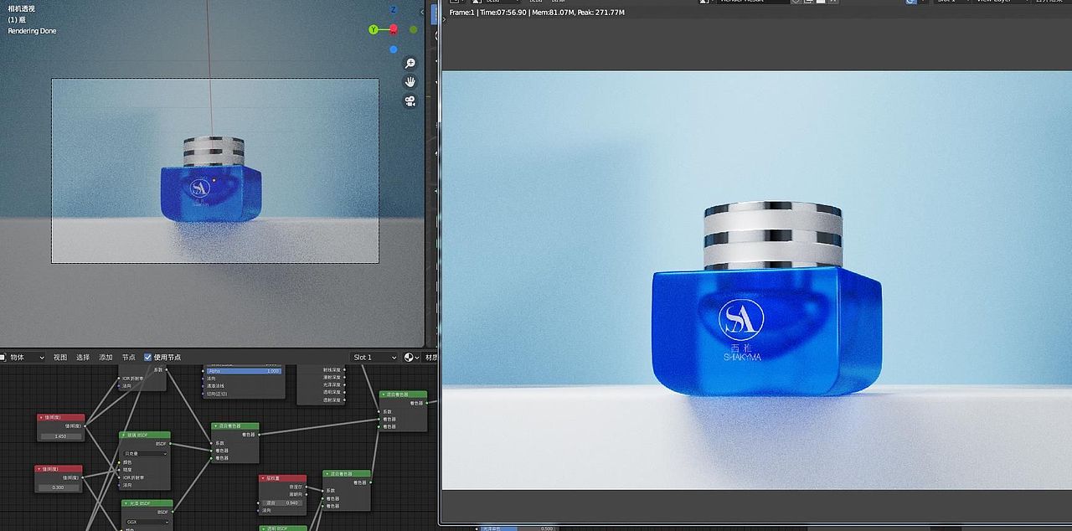Click the dark green negative Y gizmo dot

[414, 29]
